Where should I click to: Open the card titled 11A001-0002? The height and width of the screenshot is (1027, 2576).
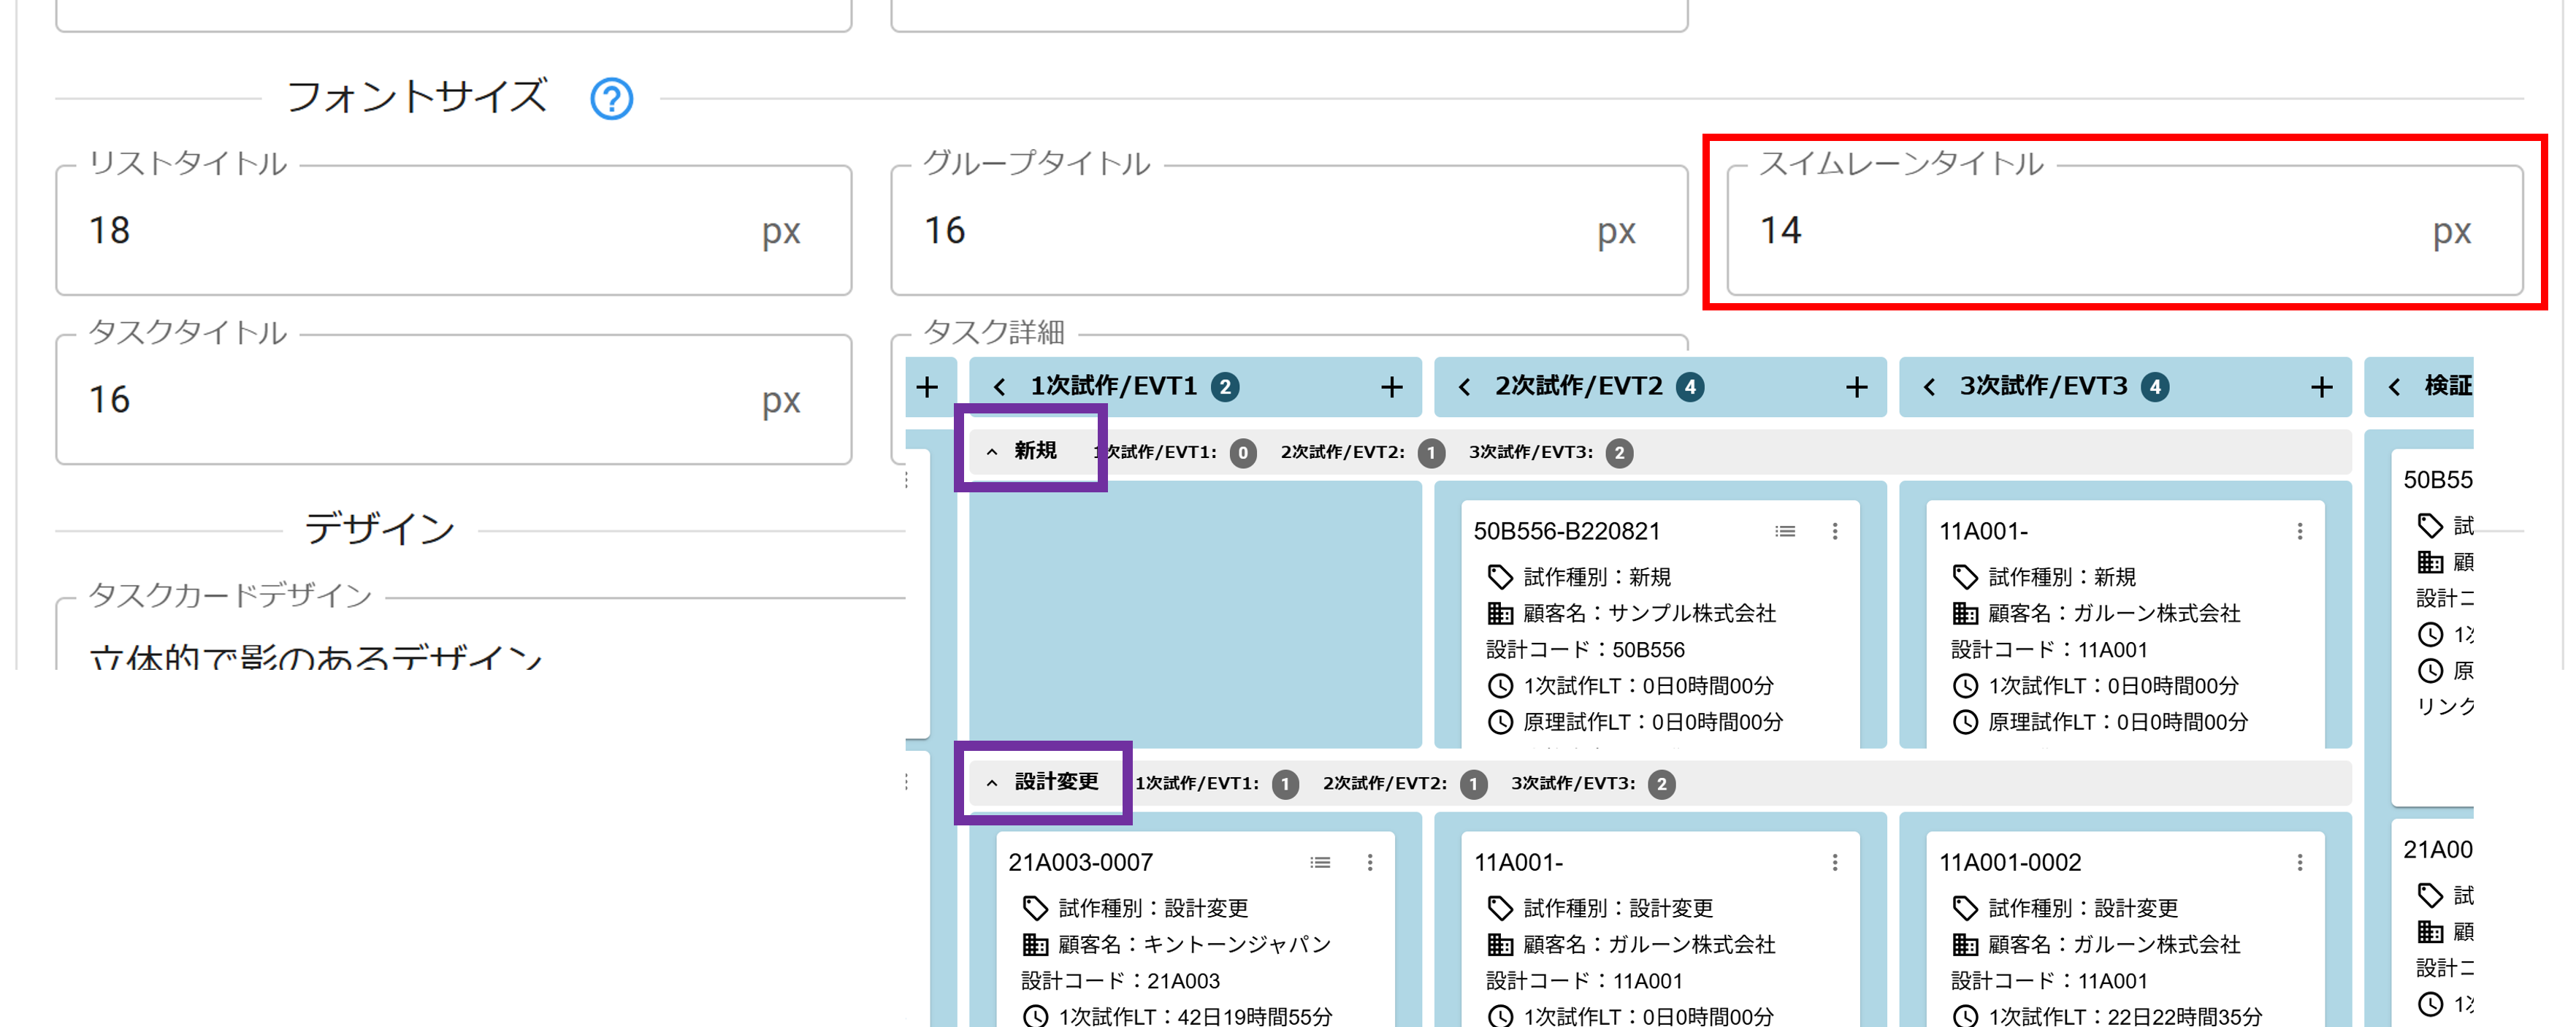2010,862
